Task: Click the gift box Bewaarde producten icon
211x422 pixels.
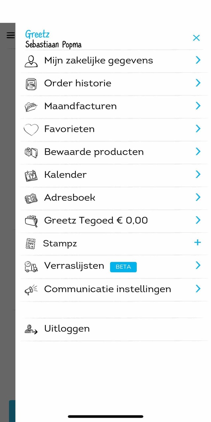Action: click(x=31, y=152)
